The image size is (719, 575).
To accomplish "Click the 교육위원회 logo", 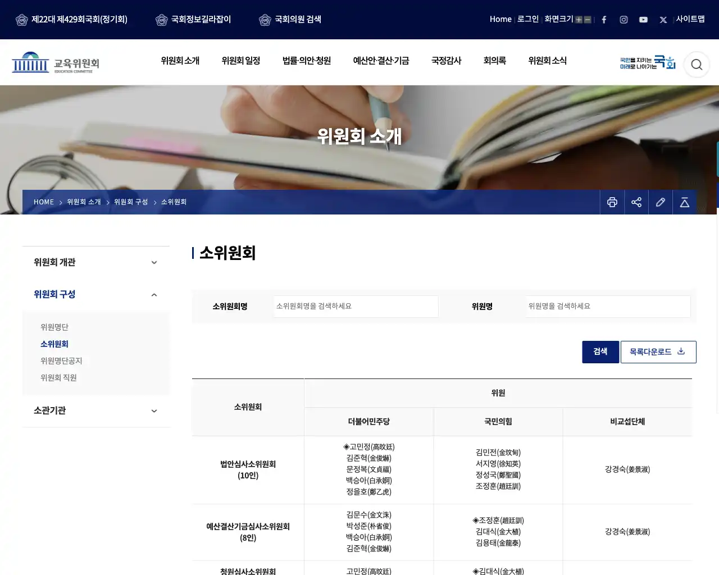I will tap(56, 62).
